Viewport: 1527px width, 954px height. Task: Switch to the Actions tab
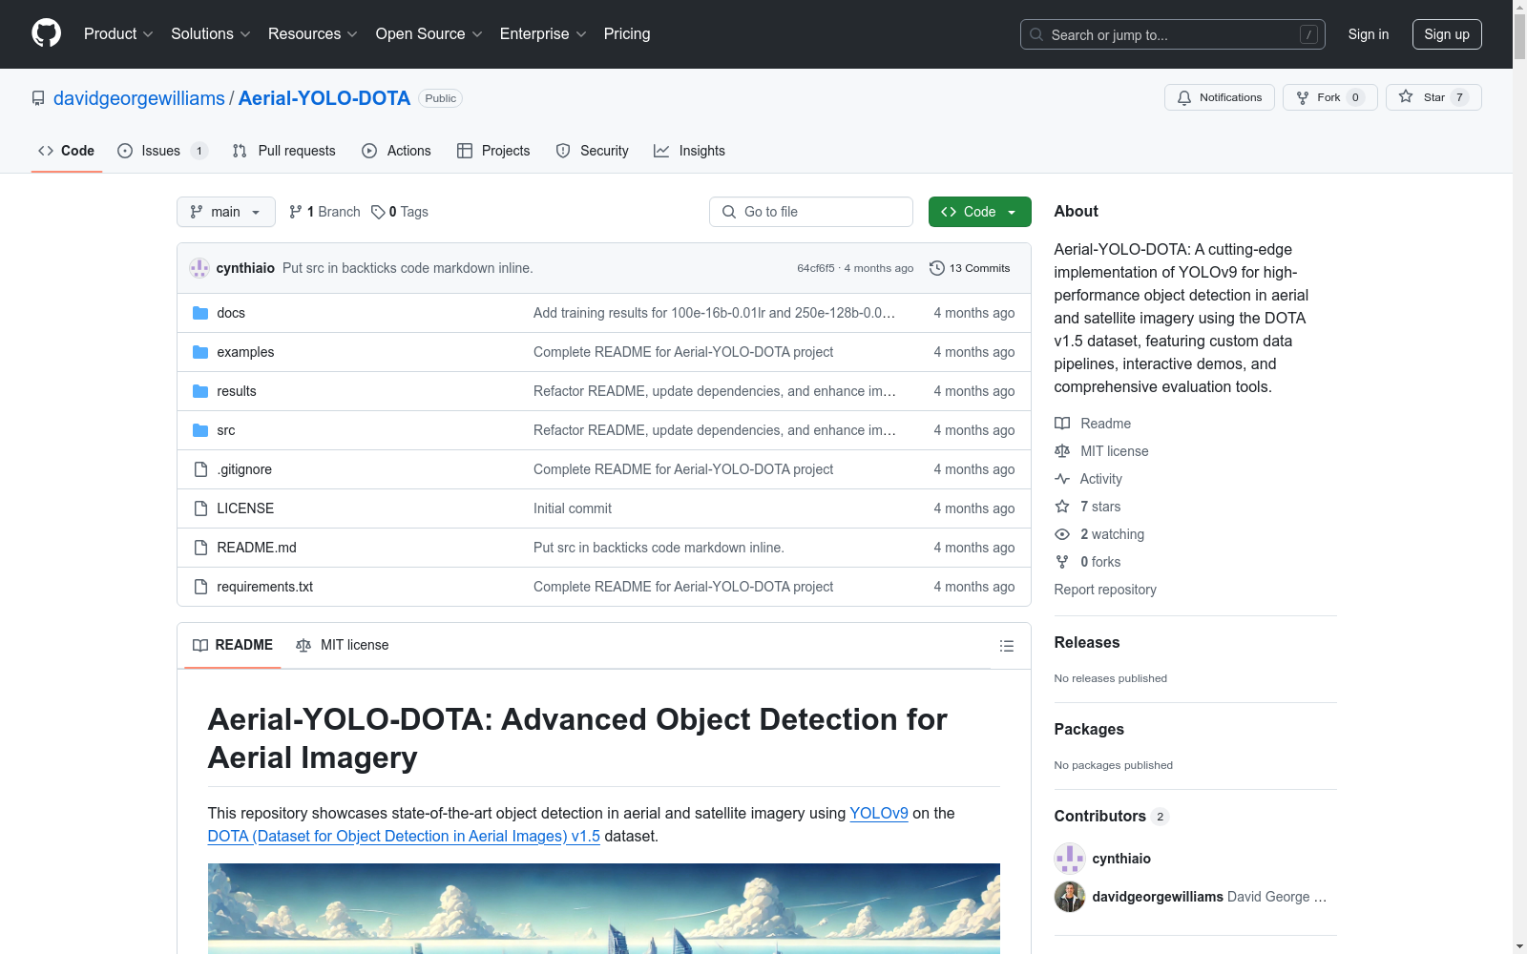397,151
